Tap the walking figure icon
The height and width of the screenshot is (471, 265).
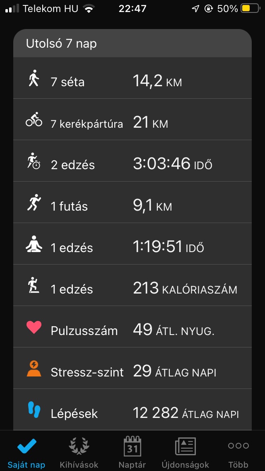(x=34, y=78)
